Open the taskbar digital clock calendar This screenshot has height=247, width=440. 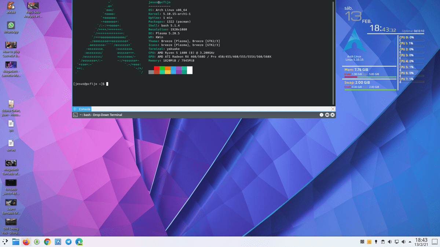[x=421, y=242]
